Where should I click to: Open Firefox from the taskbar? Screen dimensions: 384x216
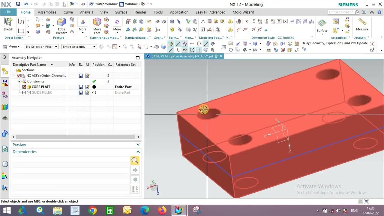click(x=162, y=211)
